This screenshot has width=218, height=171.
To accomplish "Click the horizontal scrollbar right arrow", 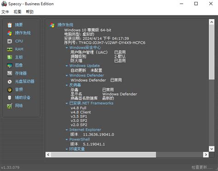I will (x=206, y=155).
